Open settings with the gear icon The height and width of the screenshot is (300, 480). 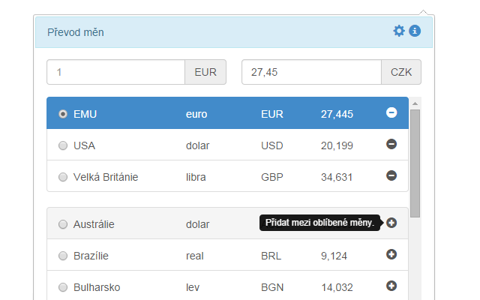pos(399,31)
